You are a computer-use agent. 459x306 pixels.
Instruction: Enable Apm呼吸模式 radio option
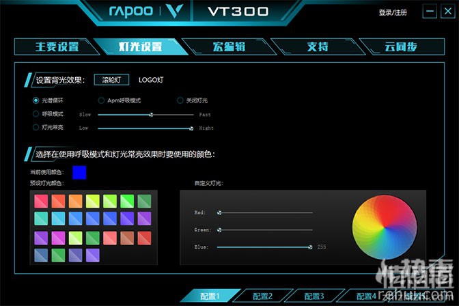click(101, 100)
